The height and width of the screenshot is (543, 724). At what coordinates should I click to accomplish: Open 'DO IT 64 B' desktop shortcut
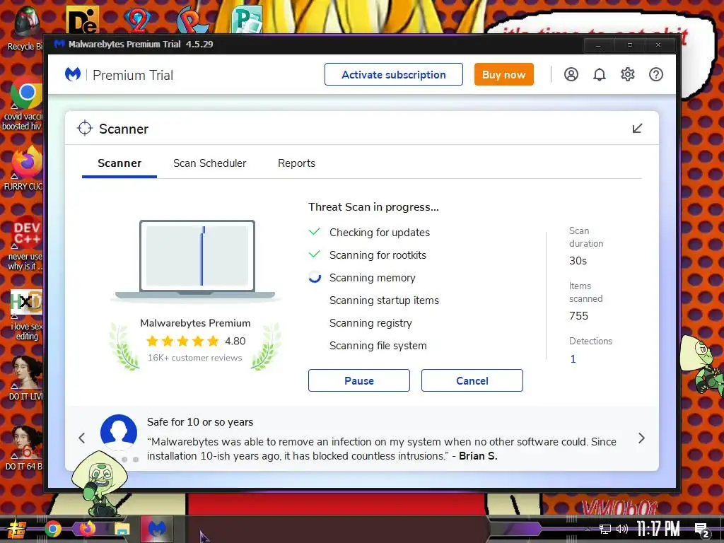(x=26, y=448)
